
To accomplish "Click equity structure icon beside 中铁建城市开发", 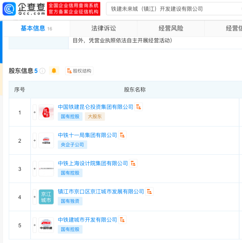I will click(122, 220).
